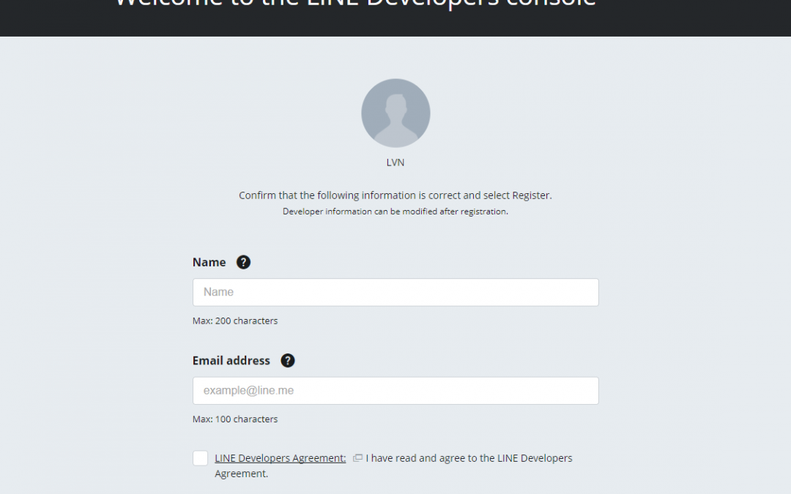
Task: Click the LVN username under the avatar
Action: (x=395, y=162)
